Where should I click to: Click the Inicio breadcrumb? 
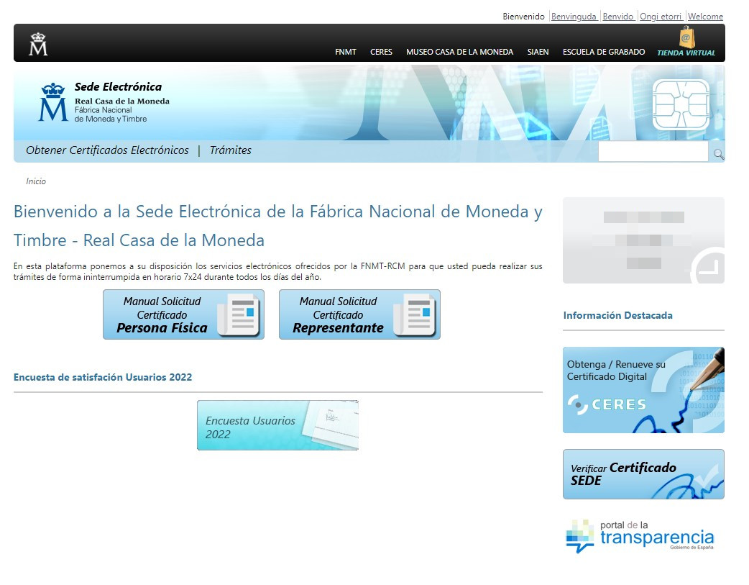click(36, 181)
